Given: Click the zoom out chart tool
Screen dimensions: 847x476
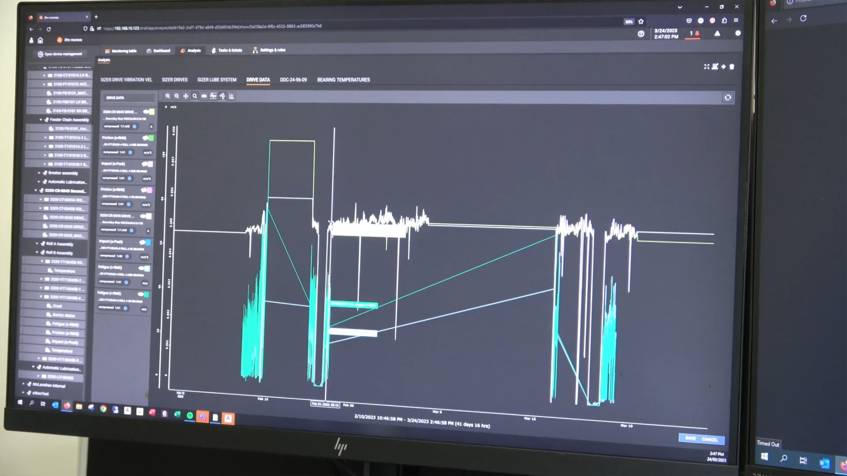Looking at the screenshot, I should pos(176,96).
